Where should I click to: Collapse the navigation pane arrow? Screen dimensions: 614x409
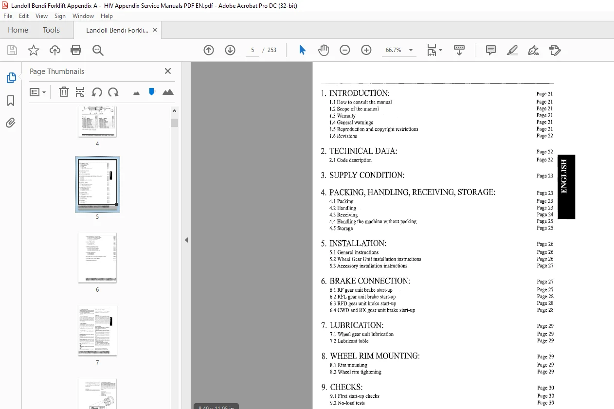coord(186,240)
